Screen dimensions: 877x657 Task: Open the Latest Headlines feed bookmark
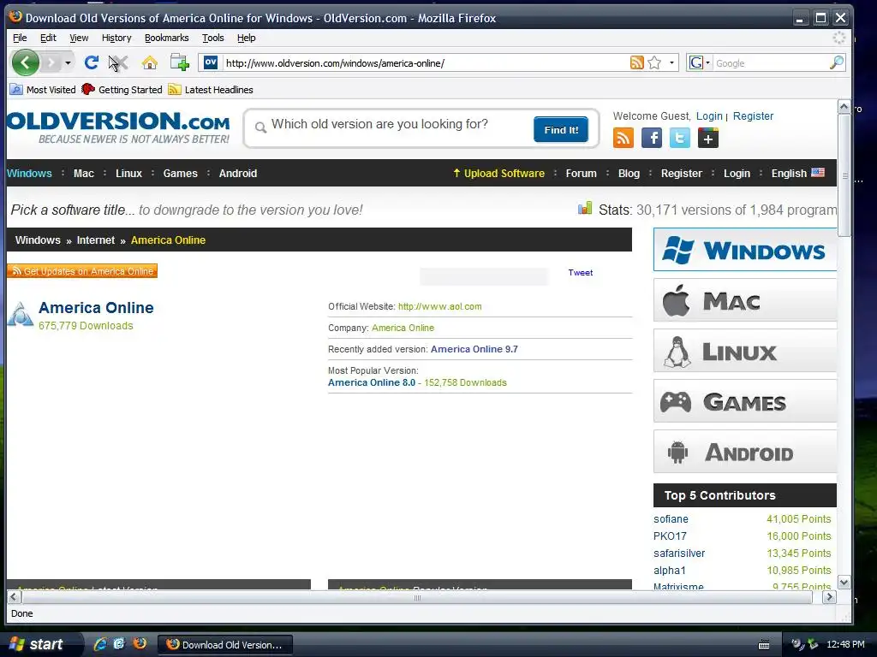pos(211,89)
